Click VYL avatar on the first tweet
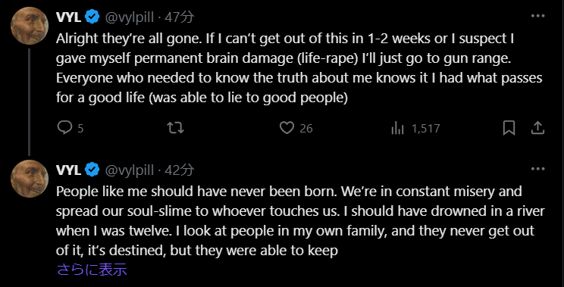 pos(30,26)
